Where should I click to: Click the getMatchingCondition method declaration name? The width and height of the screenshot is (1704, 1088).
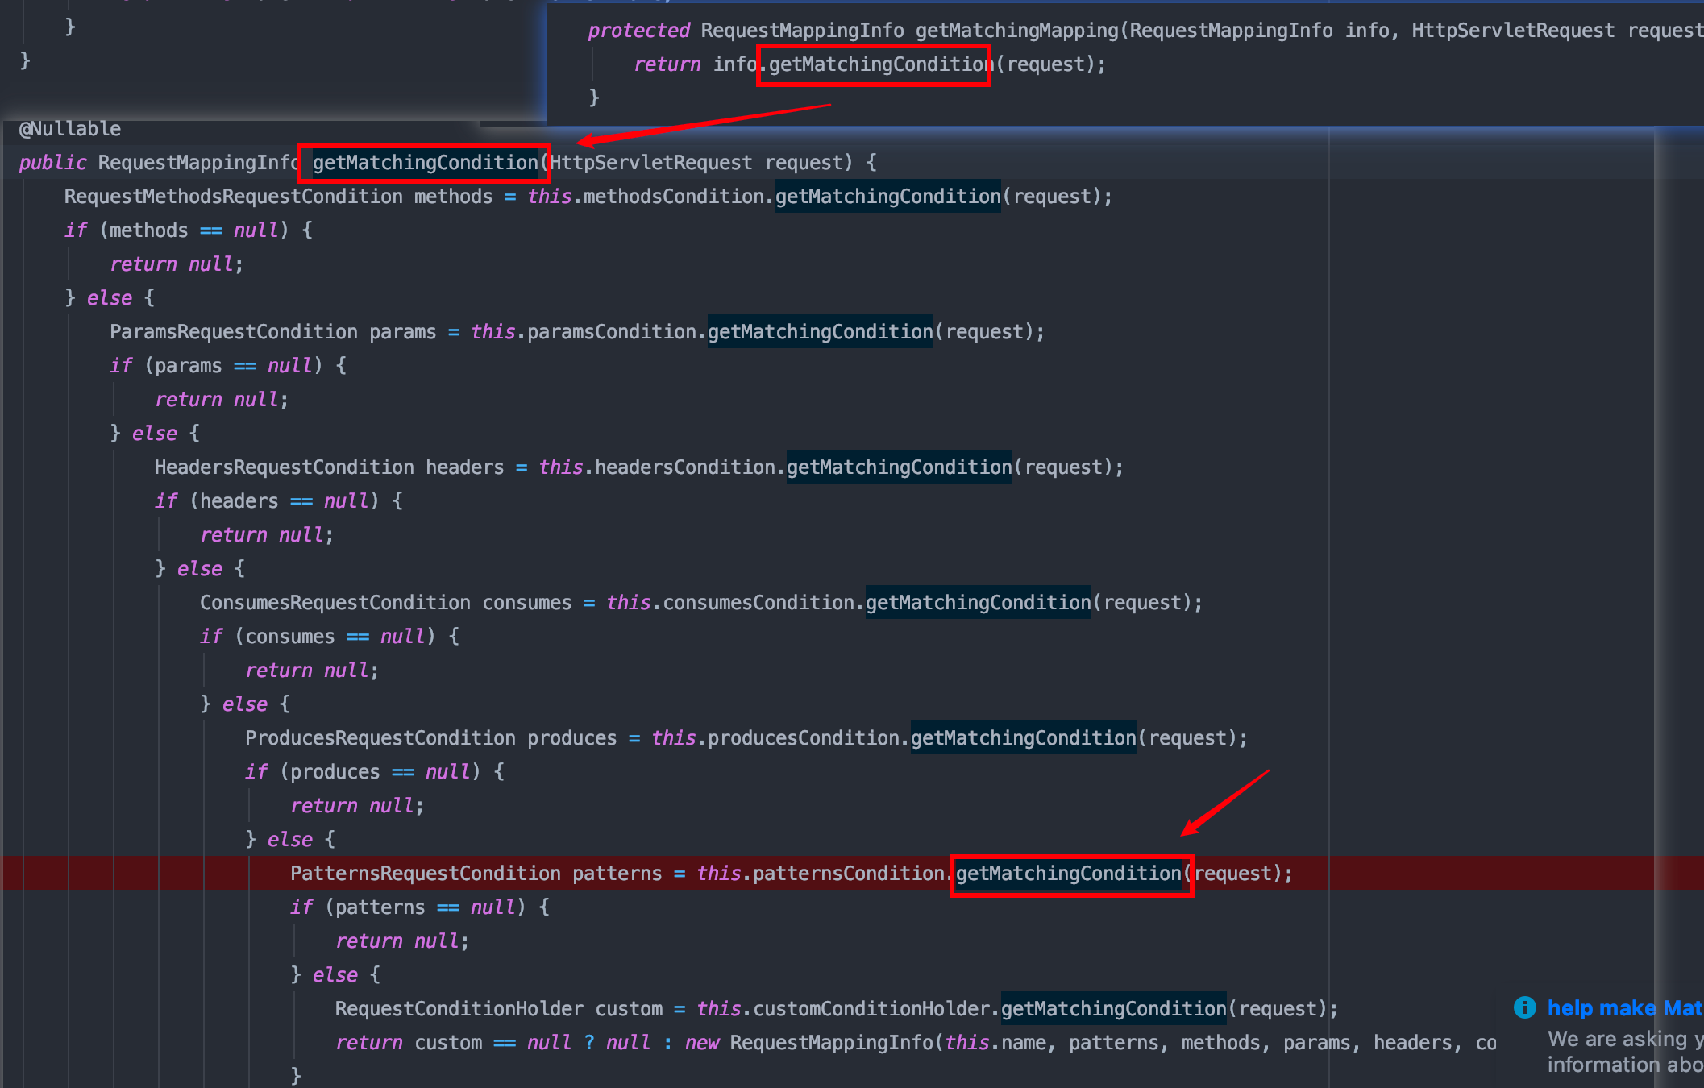[x=425, y=163]
